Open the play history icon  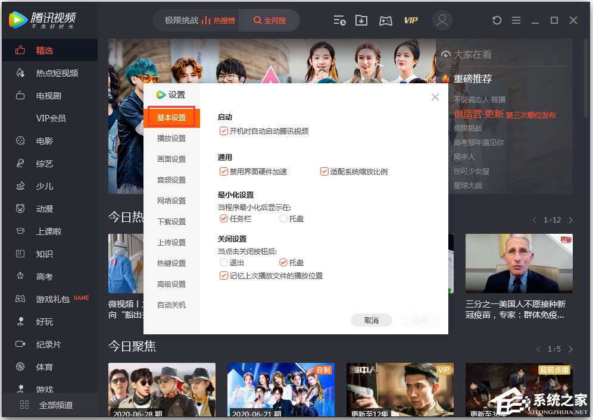[339, 20]
